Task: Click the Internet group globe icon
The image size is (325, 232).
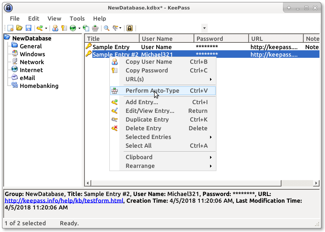Action: [x=15, y=69]
